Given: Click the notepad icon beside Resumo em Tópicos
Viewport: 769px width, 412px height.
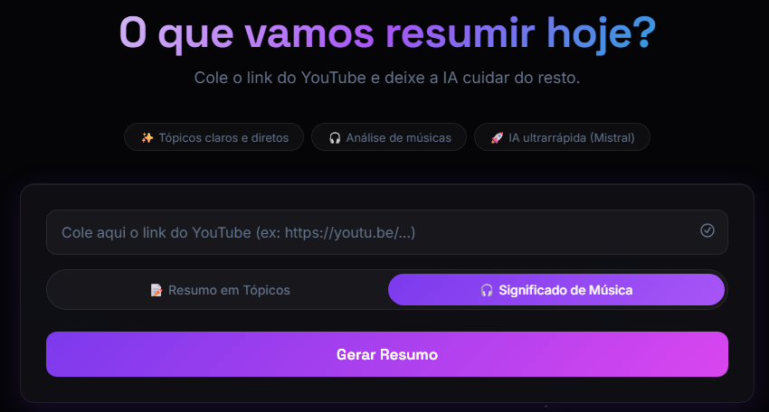Looking at the screenshot, I should (x=157, y=290).
